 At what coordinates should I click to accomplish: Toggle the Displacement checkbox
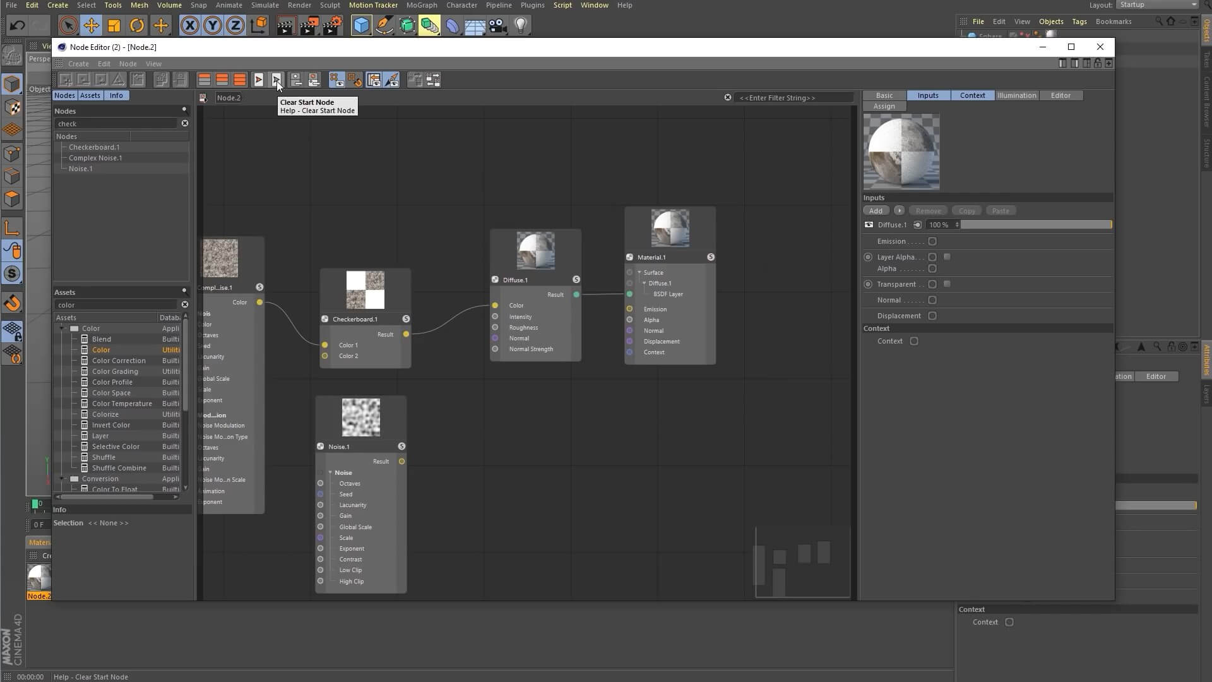[932, 316]
